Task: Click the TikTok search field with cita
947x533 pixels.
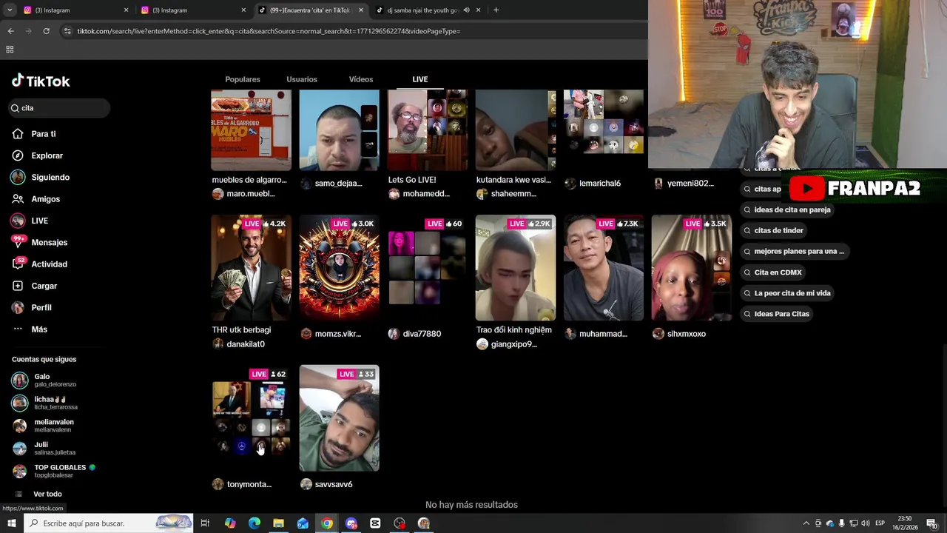Action: pyautogui.click(x=59, y=108)
